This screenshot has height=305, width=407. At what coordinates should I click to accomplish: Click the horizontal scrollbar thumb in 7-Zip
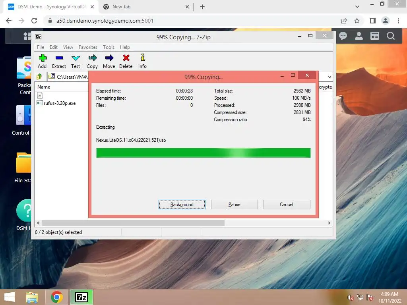(133, 223)
